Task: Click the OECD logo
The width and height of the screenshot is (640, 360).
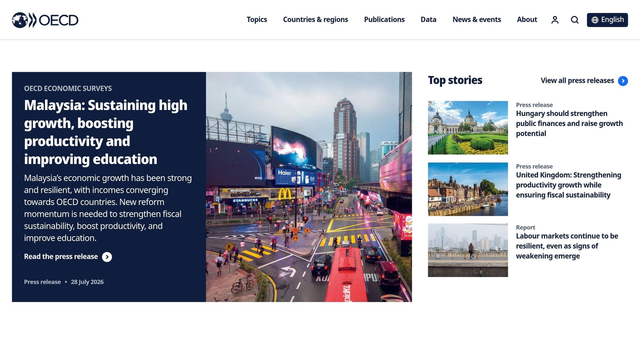Action: click(45, 20)
